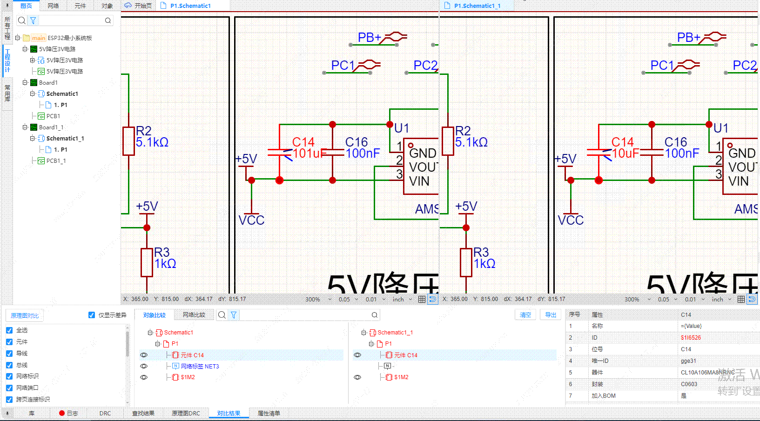Open PCB1 document in project tree
Screen dimensions: 760x421
tap(53, 116)
